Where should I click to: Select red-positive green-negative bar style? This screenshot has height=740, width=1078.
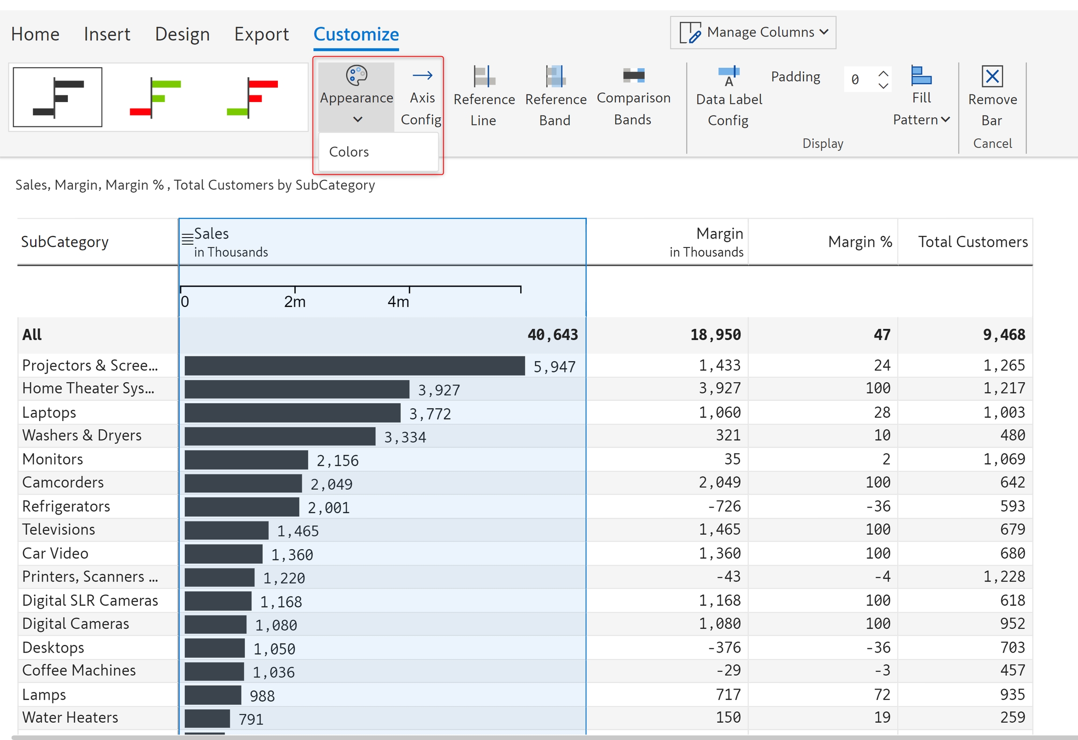pos(253,97)
